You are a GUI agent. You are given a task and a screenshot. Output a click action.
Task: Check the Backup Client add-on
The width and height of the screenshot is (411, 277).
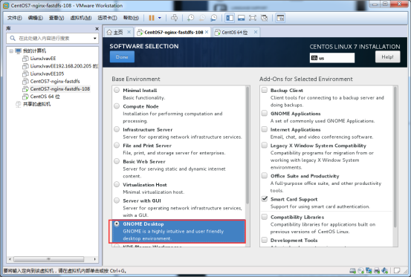[x=265, y=90]
